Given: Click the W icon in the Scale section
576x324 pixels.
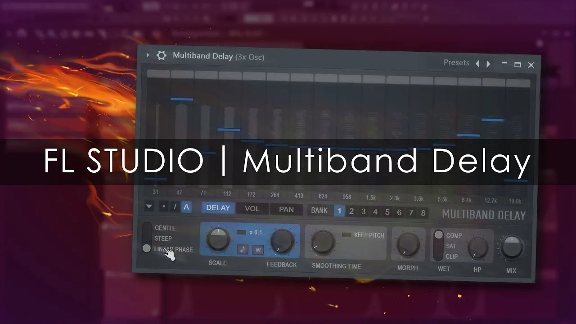Looking at the screenshot, I should pyautogui.click(x=258, y=250).
